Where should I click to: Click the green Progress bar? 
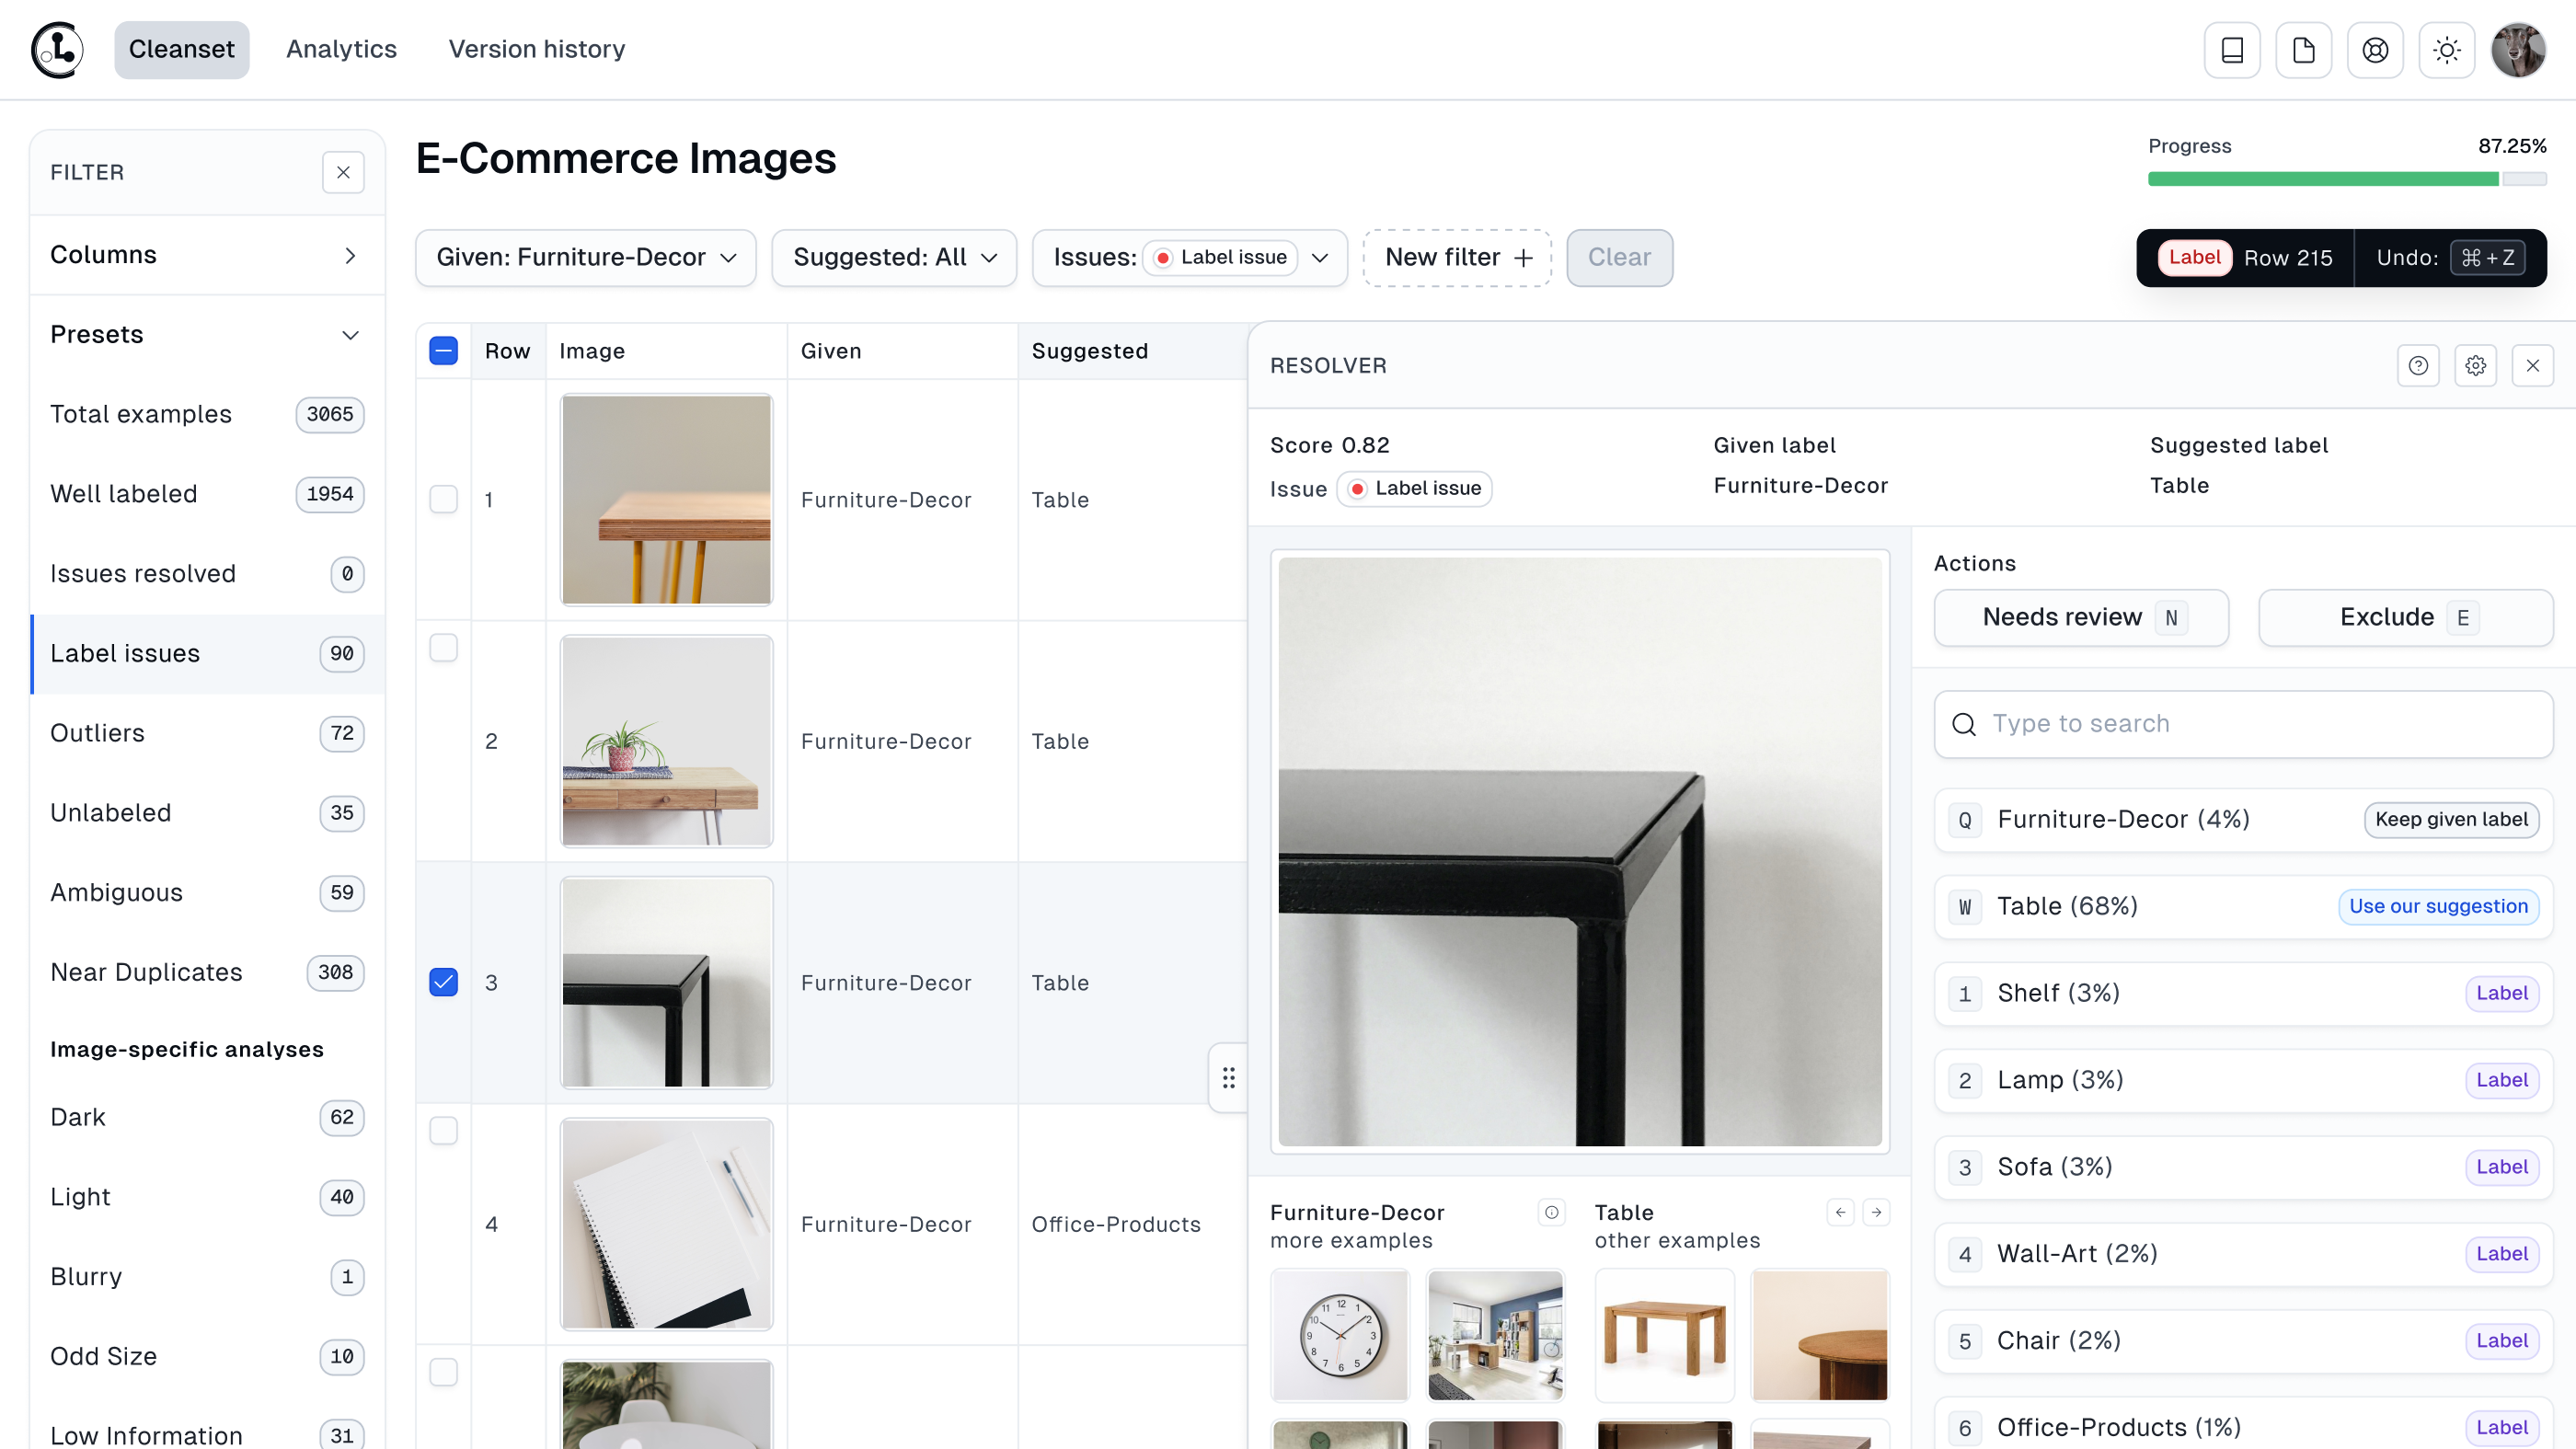[2322, 179]
